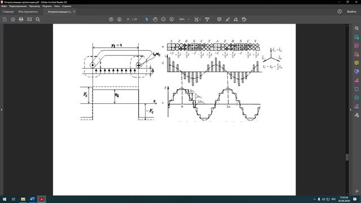Open the Редактирование menu
Screen dimensions: 361x203
pyautogui.click(x=17, y=6)
